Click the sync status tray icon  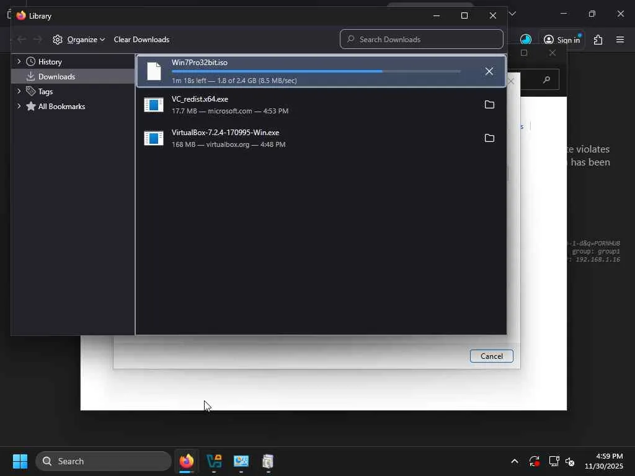(534, 461)
